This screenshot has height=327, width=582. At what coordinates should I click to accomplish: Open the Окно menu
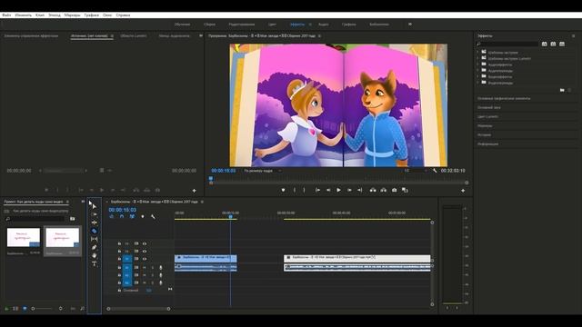pyautogui.click(x=107, y=15)
